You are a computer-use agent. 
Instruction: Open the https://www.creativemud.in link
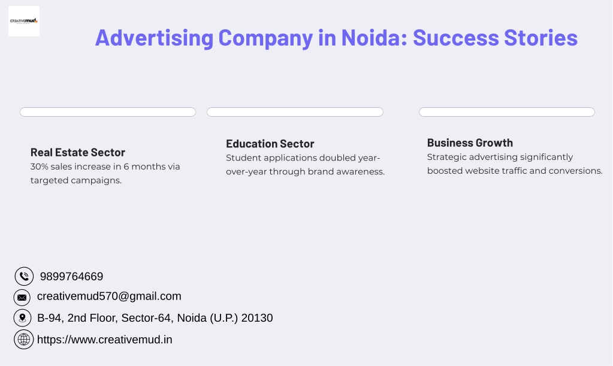pyautogui.click(x=104, y=340)
